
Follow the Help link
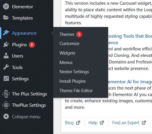[93, 123]
